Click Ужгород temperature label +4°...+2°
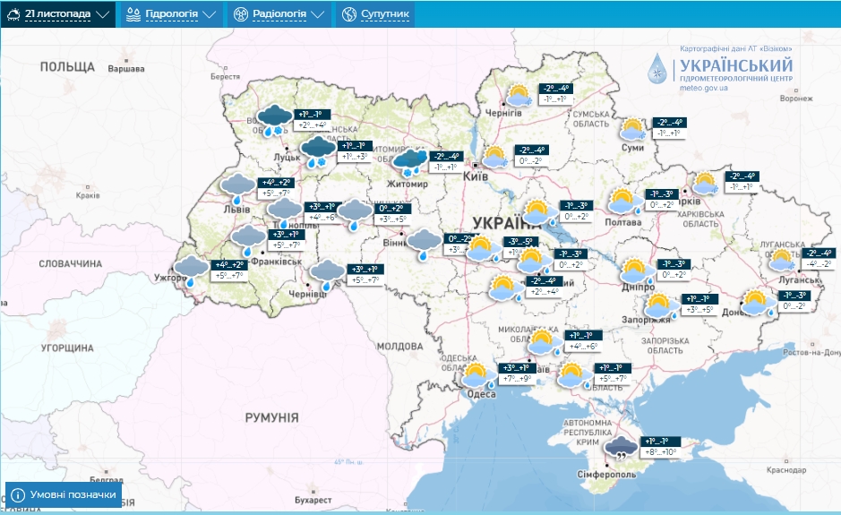Image resolution: width=841 pixels, height=515 pixels. point(229,265)
